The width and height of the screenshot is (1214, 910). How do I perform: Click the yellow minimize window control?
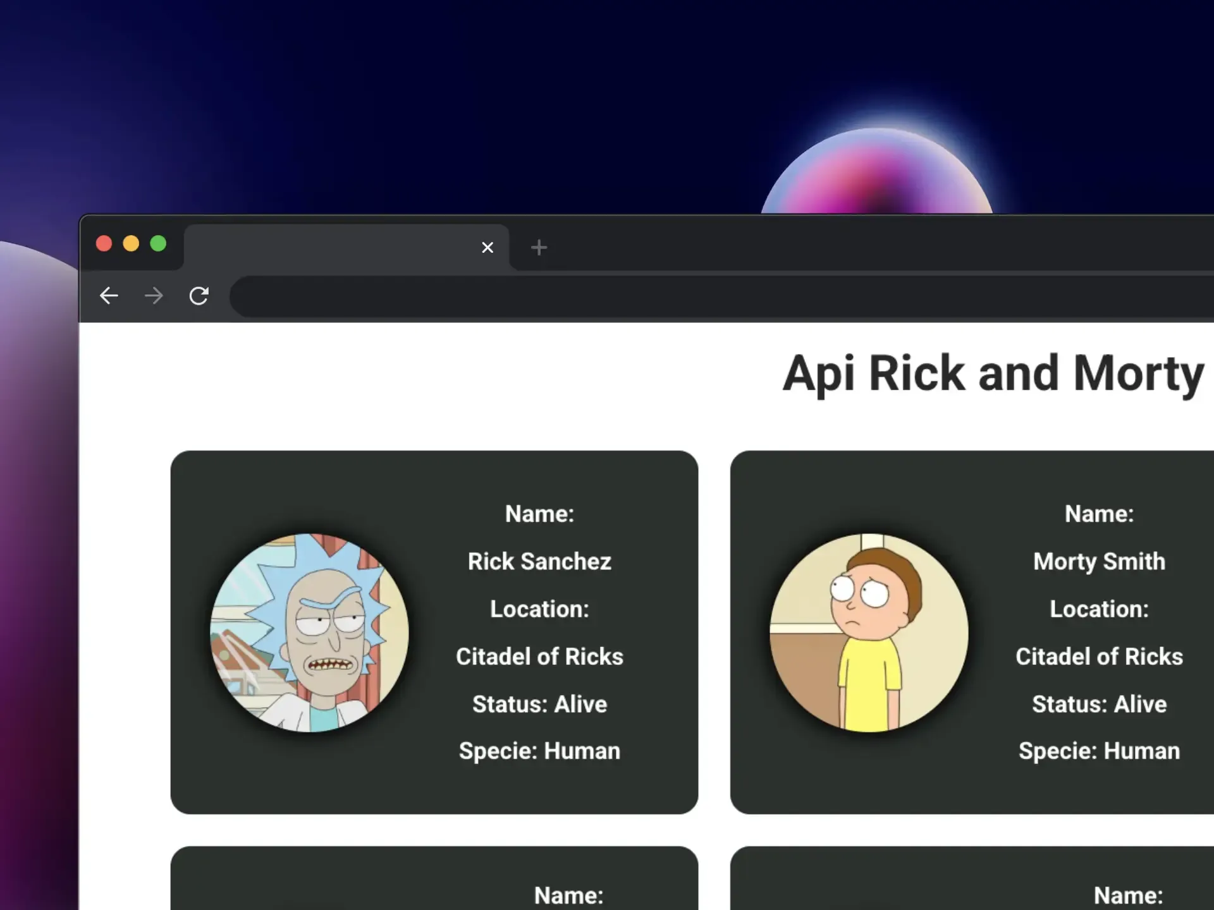(x=131, y=243)
